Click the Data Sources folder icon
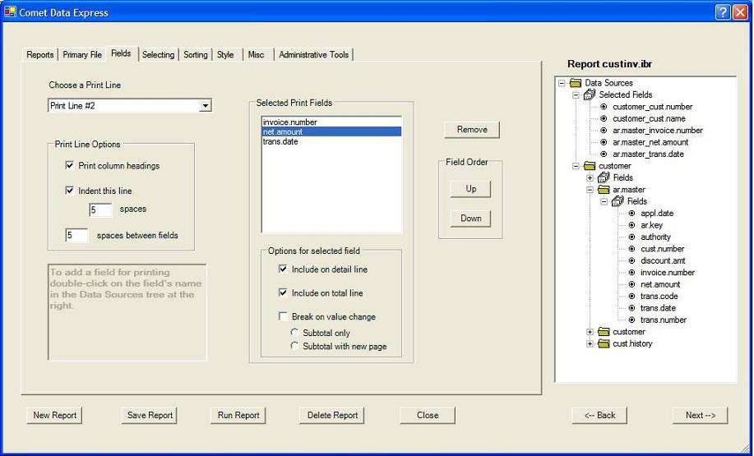 (576, 83)
